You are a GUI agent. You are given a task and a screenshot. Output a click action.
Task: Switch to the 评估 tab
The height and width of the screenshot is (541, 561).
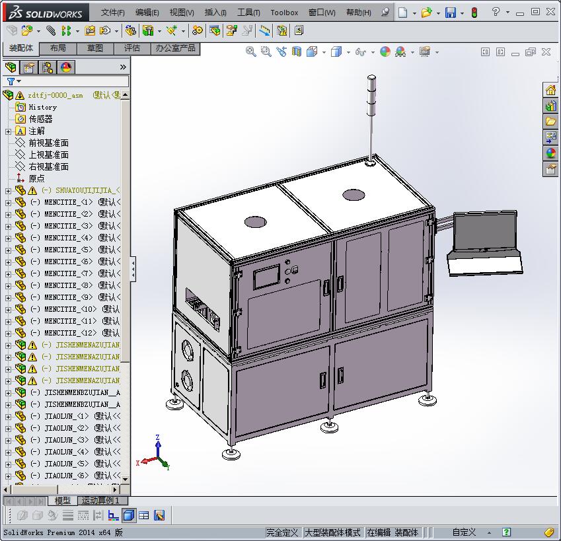click(x=132, y=48)
